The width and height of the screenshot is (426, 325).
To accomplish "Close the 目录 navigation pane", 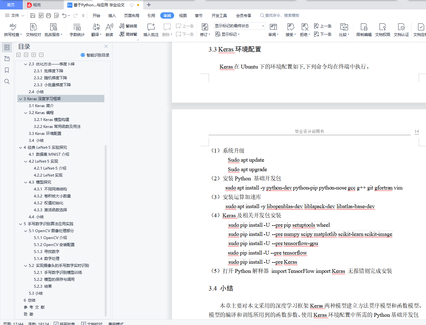I will 106,46.
